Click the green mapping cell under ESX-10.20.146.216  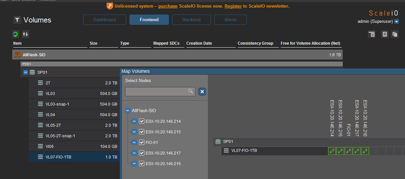(x=365, y=151)
